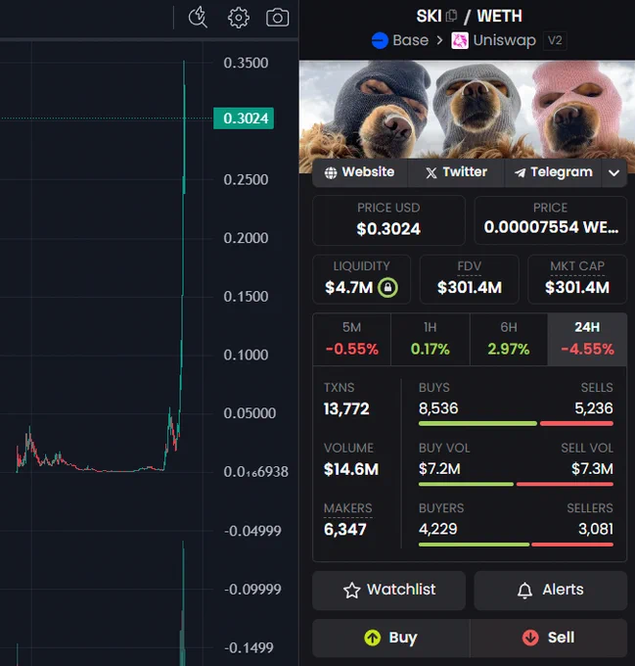635x666 pixels.
Task: Click the V2 version badge
Action: coord(555,41)
